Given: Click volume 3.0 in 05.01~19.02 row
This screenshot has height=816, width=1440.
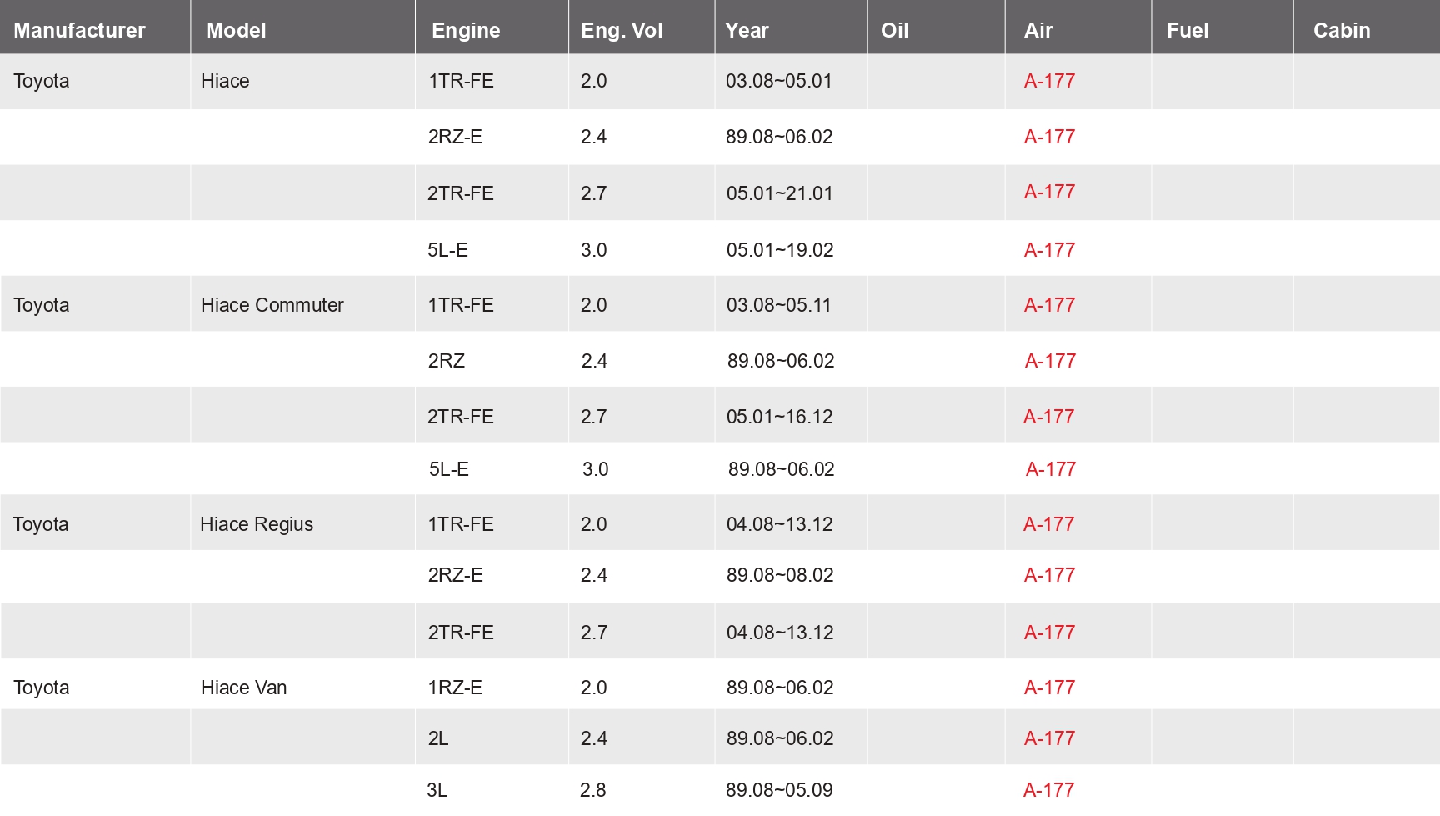Looking at the screenshot, I should [593, 250].
